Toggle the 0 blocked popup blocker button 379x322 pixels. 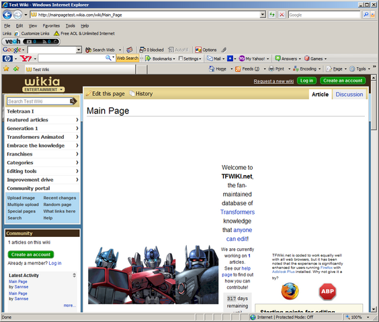coord(152,50)
